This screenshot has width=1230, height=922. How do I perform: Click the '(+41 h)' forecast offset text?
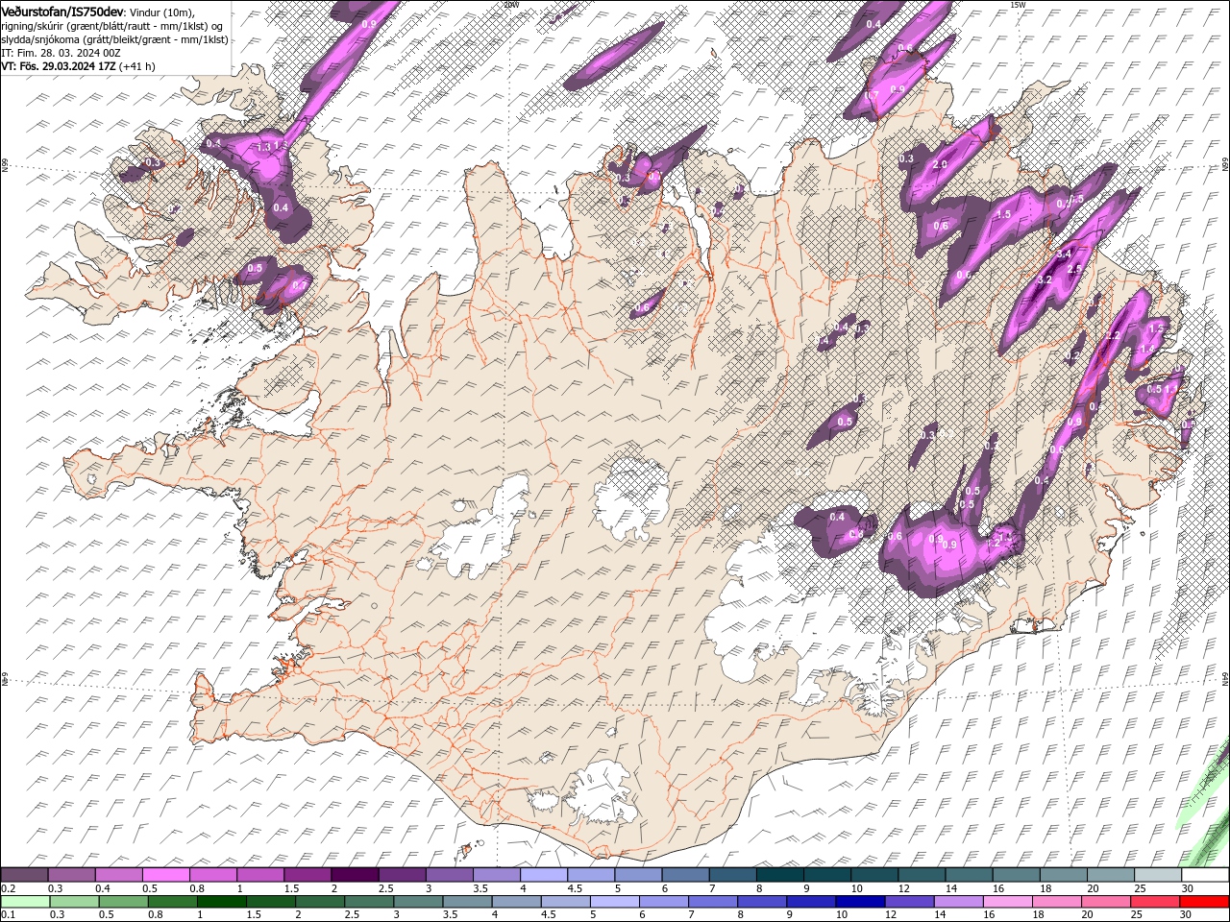(x=137, y=66)
